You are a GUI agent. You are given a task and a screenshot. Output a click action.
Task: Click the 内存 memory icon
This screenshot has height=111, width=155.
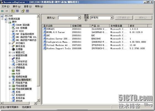[13, 74]
